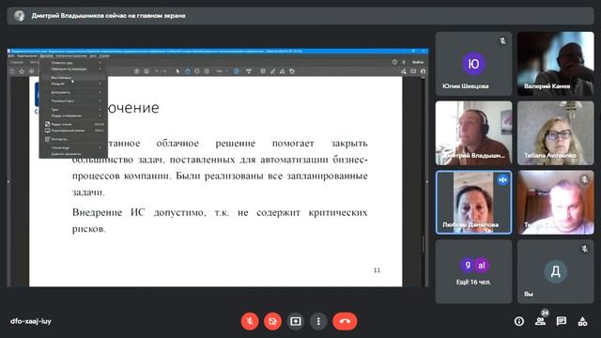
Task: Click the present screen button
Action: (296, 321)
